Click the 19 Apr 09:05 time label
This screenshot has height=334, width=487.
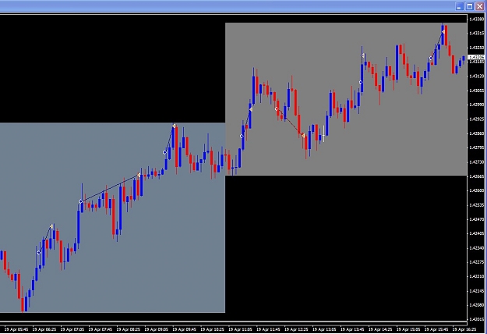[156, 329]
